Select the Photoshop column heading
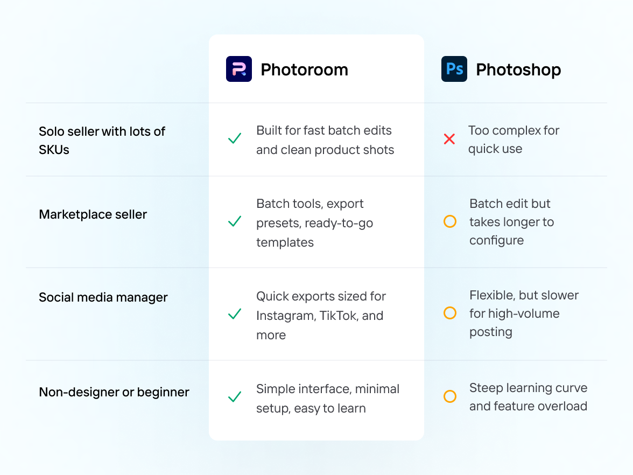The width and height of the screenshot is (633, 475). [518, 69]
